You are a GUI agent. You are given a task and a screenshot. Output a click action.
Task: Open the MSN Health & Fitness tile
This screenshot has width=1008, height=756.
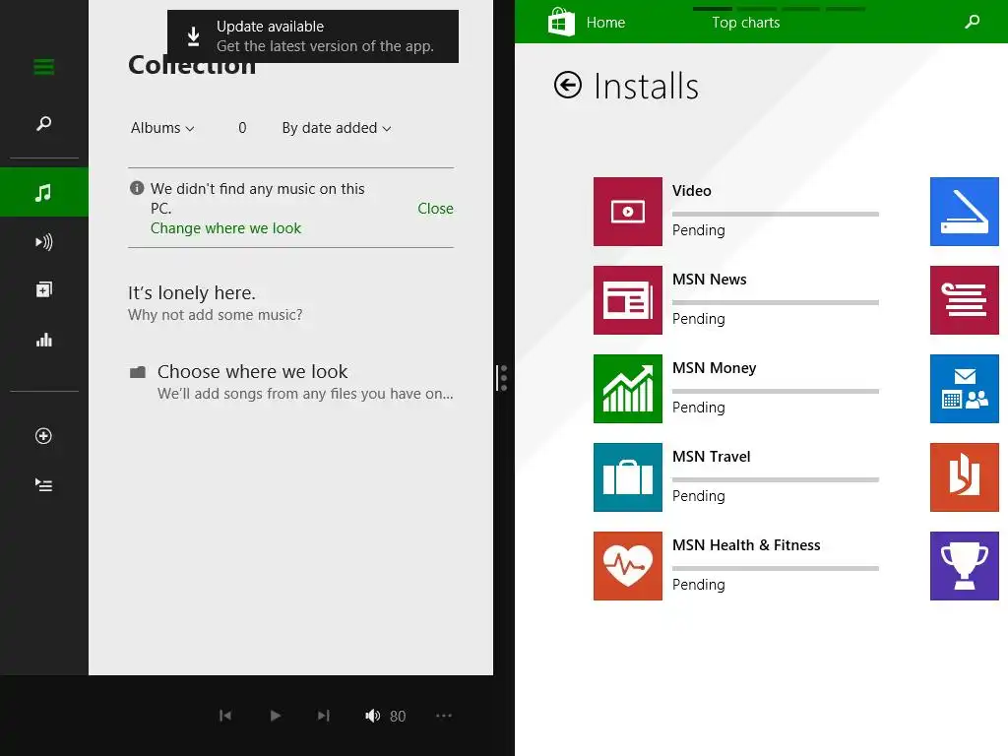(627, 566)
